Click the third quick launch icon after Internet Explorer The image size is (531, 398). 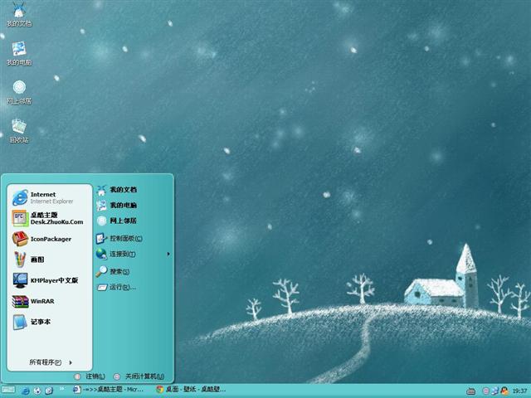tap(49, 391)
